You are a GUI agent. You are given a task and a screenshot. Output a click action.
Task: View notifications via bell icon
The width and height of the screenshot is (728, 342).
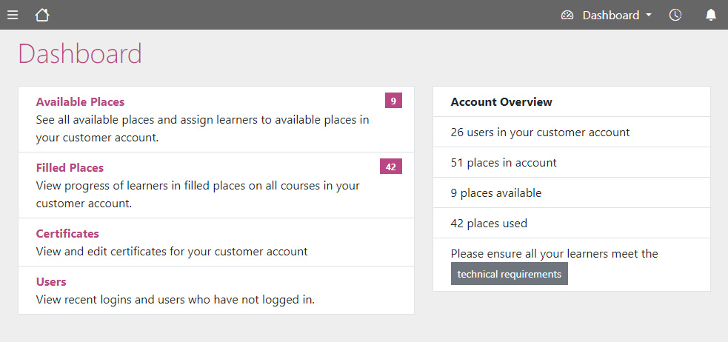pyautogui.click(x=711, y=15)
